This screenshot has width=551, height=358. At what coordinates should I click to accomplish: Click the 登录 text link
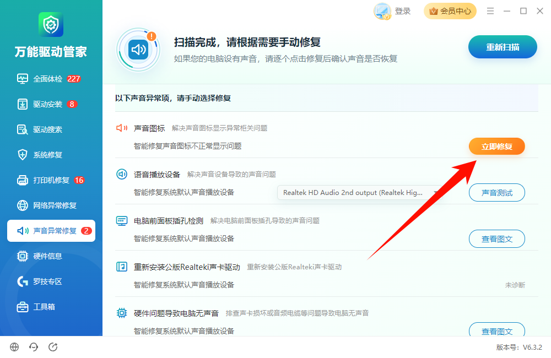(x=403, y=11)
